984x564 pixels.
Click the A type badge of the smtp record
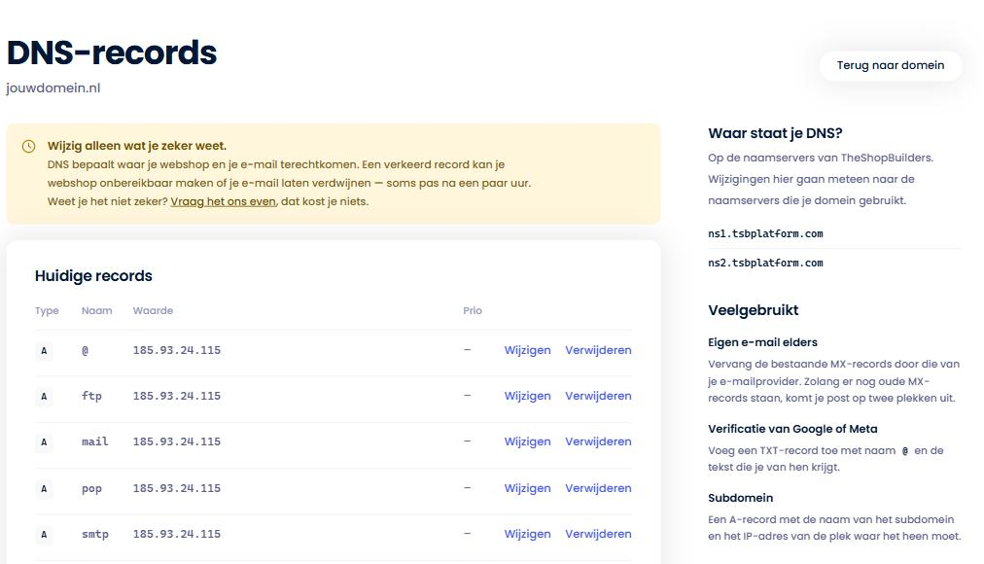click(x=44, y=535)
